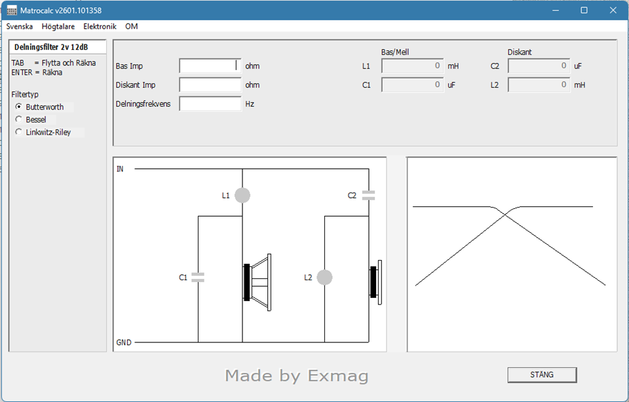Screen dimensions: 629x402
Task: Click the L1 mH result field
Action: coord(412,65)
